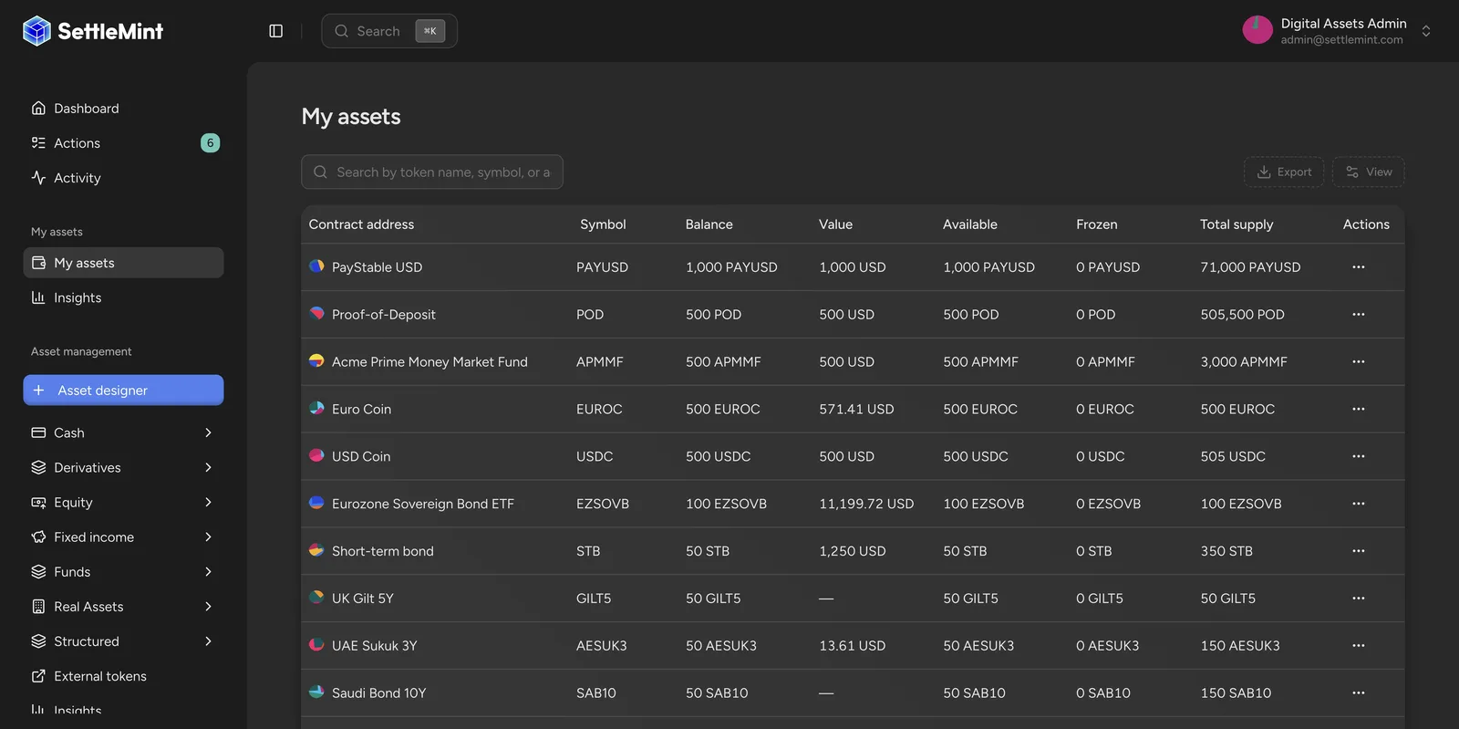
Task: Open actions menu for USD Coin row
Action: tap(1359, 456)
